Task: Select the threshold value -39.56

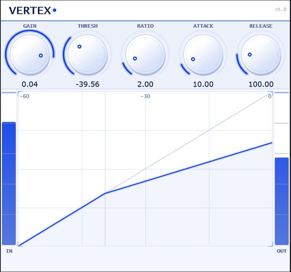Action: pos(87,84)
